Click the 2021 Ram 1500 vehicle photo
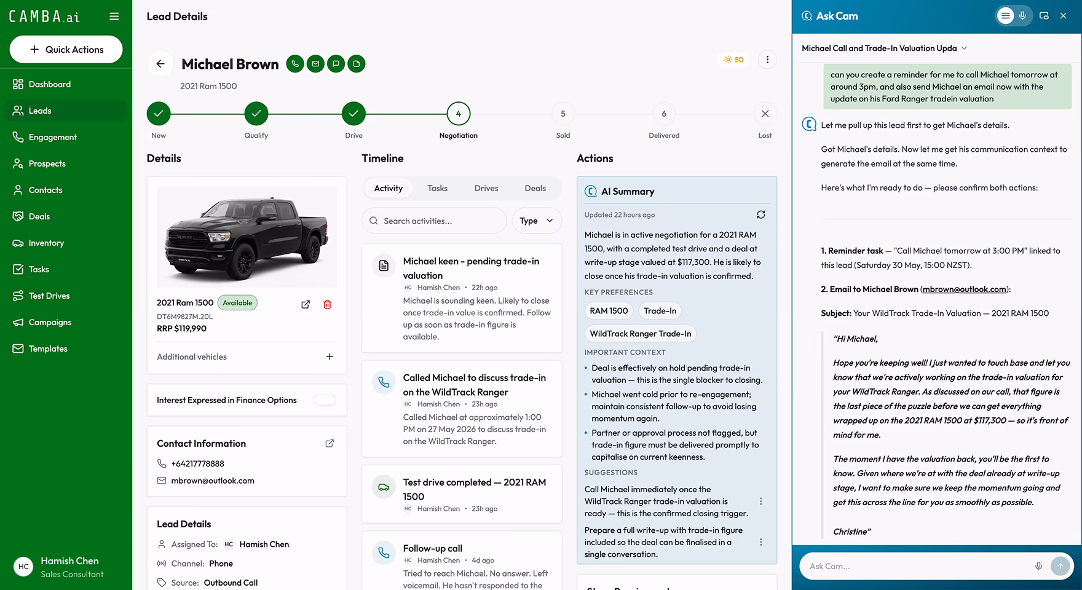Viewport: 1082px width, 590px height. pos(247,237)
